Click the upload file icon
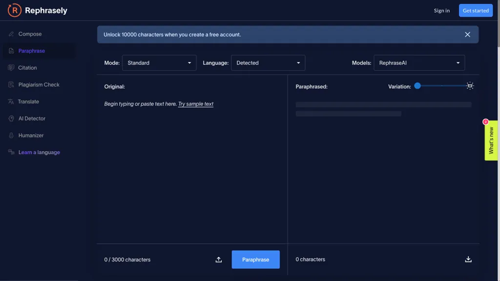Image resolution: width=500 pixels, height=281 pixels. pos(219,260)
